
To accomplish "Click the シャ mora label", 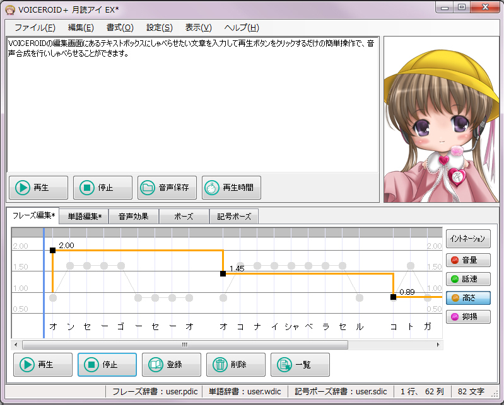I will point(291,327).
